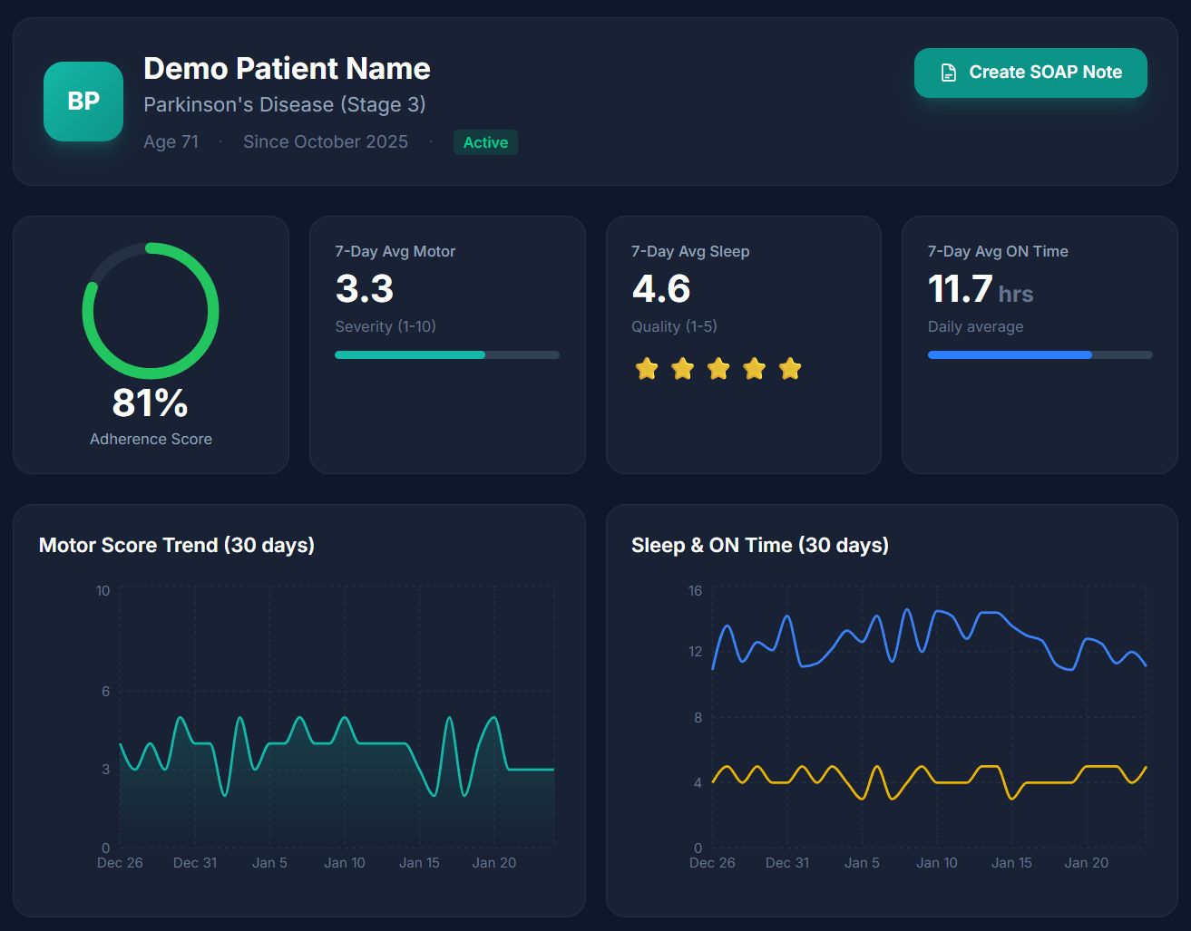Click the BP patient avatar
1191x931 pixels.
point(83,102)
